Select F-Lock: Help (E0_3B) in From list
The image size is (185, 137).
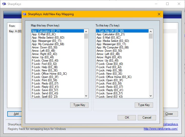[x=58, y=67]
